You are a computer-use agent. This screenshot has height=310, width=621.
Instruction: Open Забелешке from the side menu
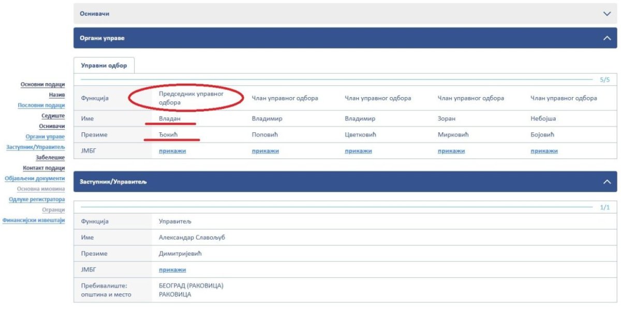click(x=50, y=158)
